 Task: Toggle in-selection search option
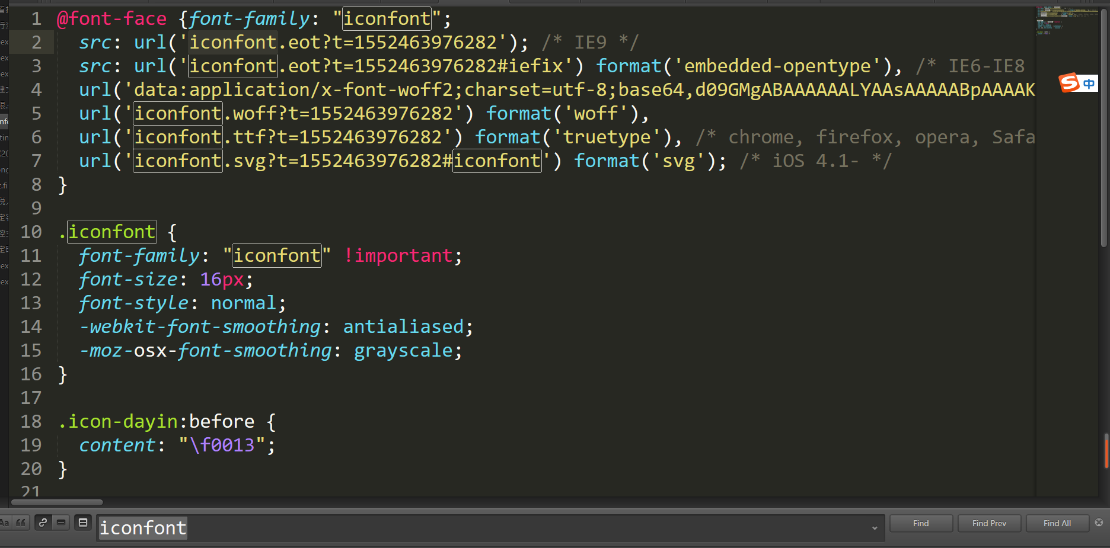[61, 523]
